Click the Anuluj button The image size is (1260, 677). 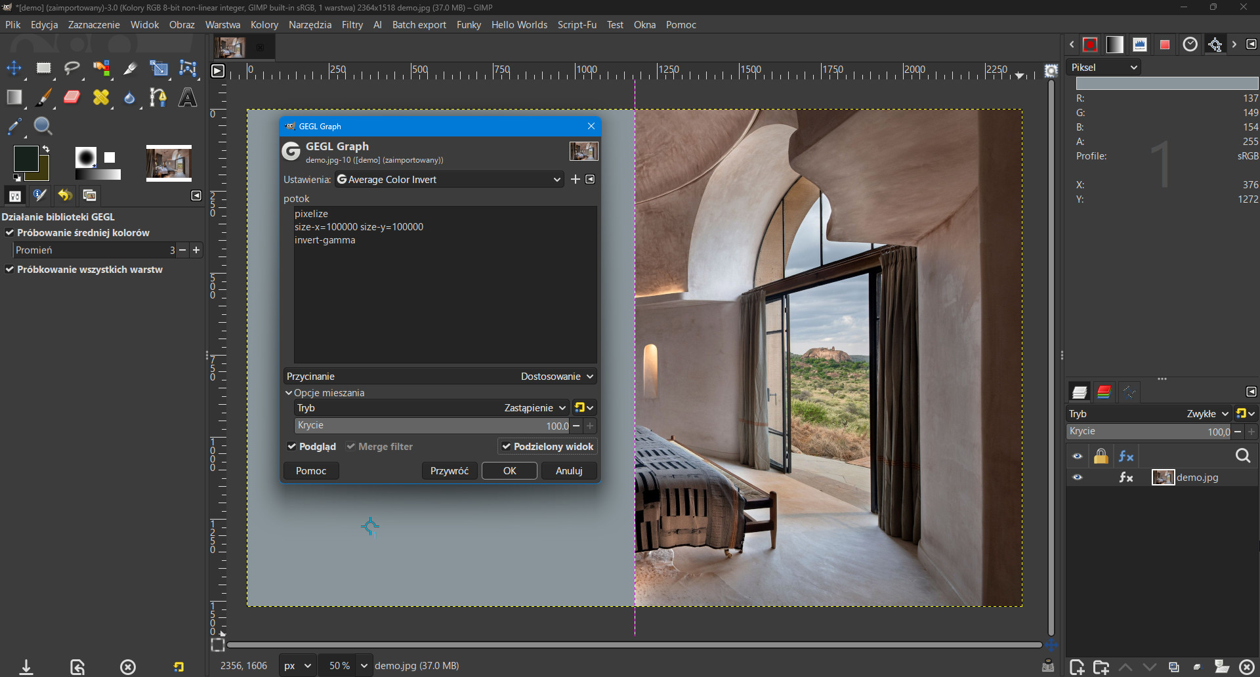(x=568, y=471)
